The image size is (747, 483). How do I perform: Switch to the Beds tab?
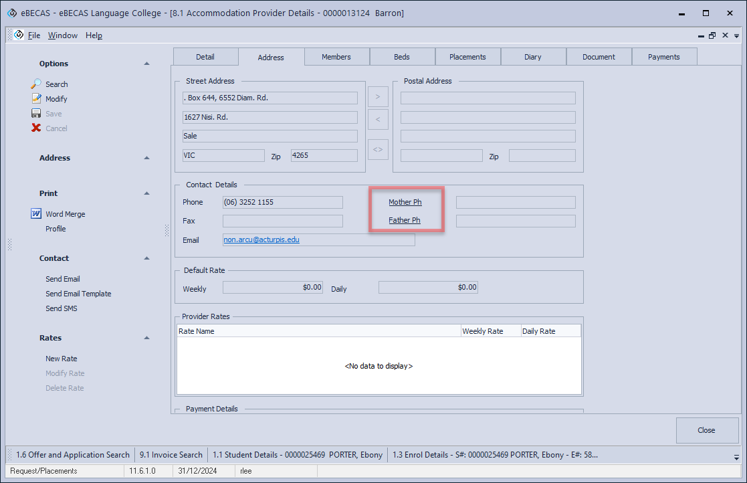(x=402, y=57)
